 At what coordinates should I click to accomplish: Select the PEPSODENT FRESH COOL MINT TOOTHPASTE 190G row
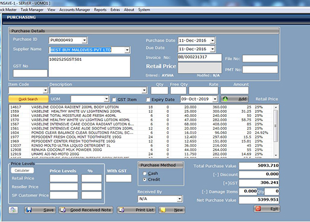pyautogui.click(x=141, y=137)
